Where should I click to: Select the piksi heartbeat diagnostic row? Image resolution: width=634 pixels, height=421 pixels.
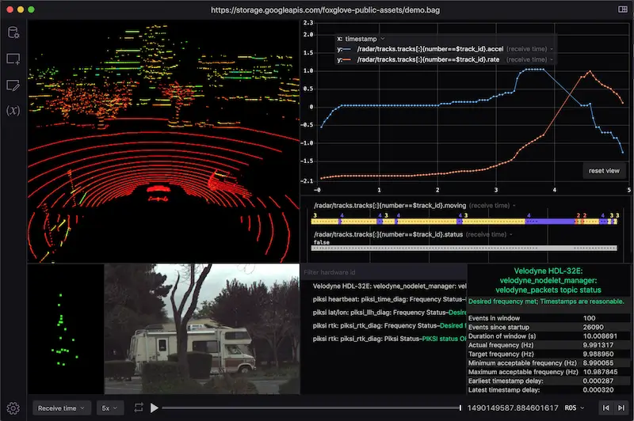[x=389, y=299]
